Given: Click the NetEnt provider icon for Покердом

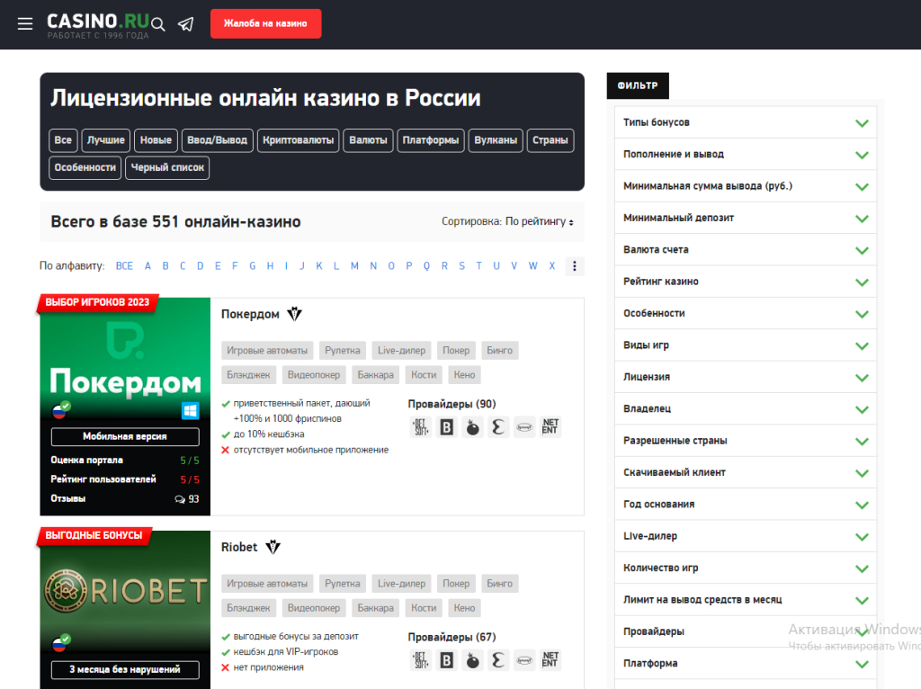Looking at the screenshot, I should coord(550,427).
